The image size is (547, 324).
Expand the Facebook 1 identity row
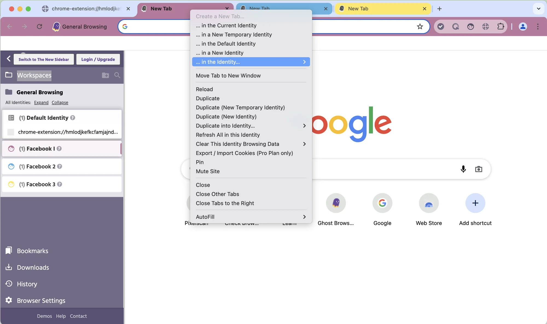pos(62,148)
